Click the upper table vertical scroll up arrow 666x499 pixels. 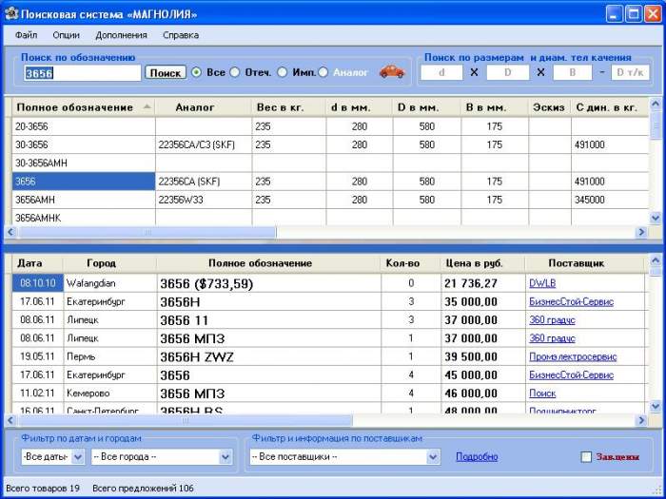(x=656, y=104)
